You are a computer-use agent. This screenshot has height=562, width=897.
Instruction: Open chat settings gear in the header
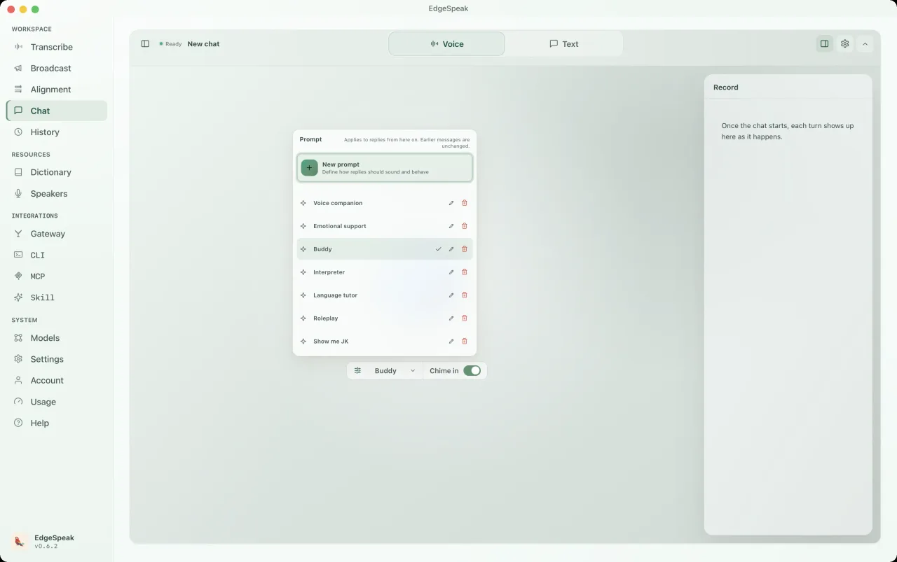point(845,44)
